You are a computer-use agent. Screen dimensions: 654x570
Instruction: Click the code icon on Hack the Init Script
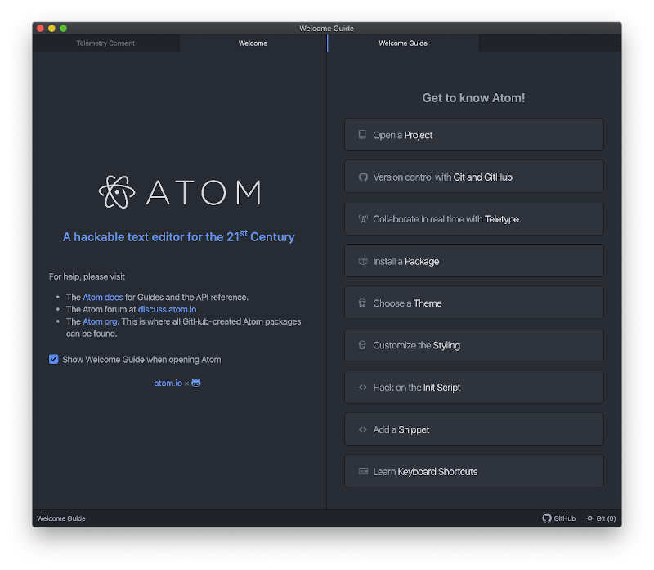(362, 387)
